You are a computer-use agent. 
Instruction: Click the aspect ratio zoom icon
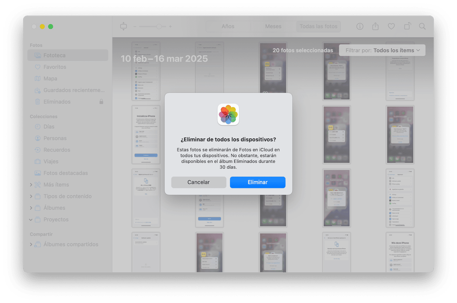coord(124,26)
